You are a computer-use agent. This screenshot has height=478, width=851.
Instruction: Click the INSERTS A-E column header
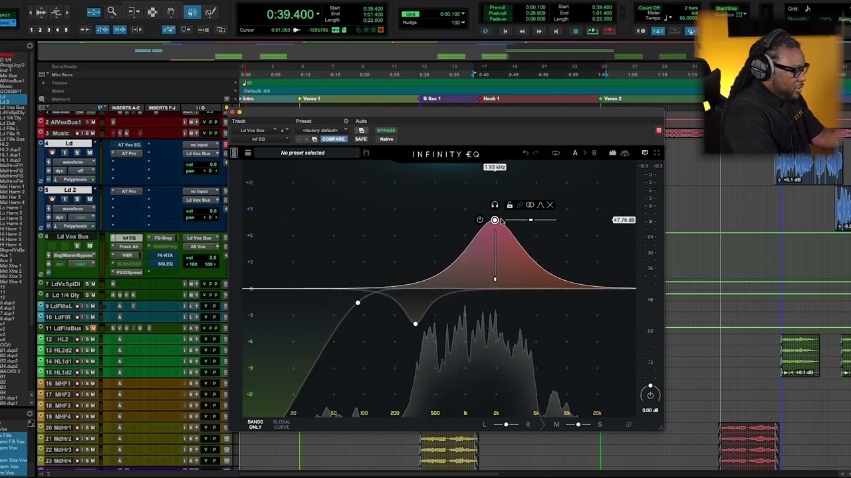(x=126, y=108)
